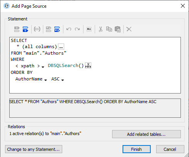Viewport: 189px width, 157px height.
Task: Click the redo arrow icon
Action: pos(77,29)
